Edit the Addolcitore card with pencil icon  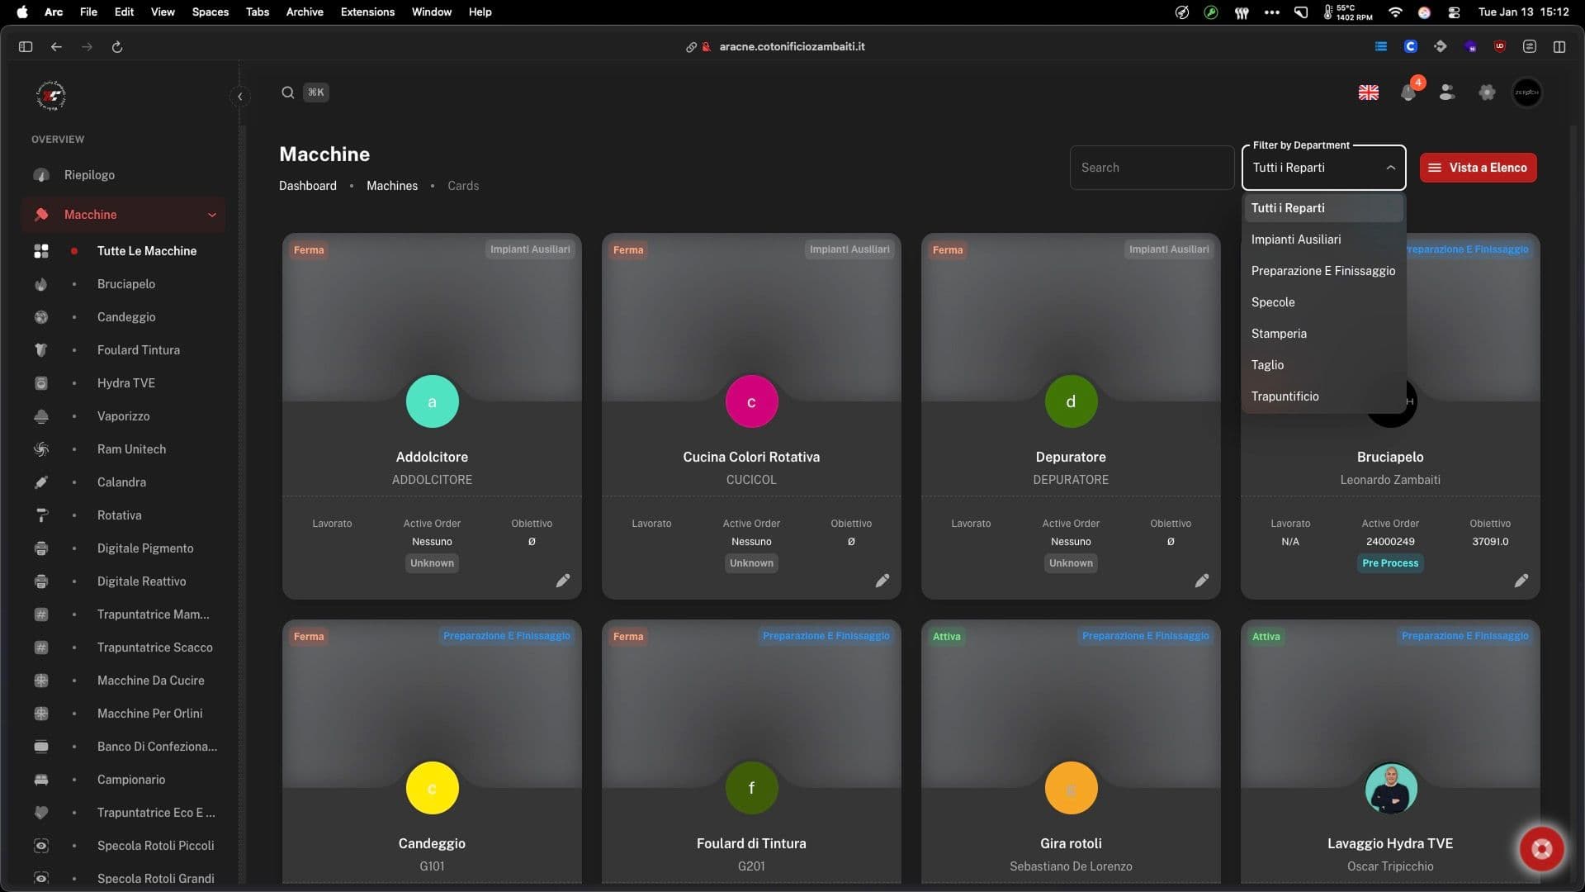pyautogui.click(x=562, y=581)
